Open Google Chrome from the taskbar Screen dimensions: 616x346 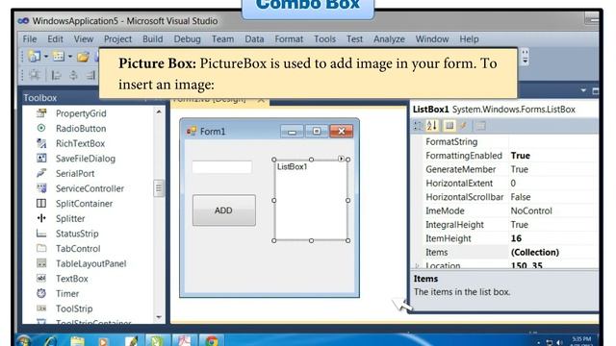(x=212, y=340)
